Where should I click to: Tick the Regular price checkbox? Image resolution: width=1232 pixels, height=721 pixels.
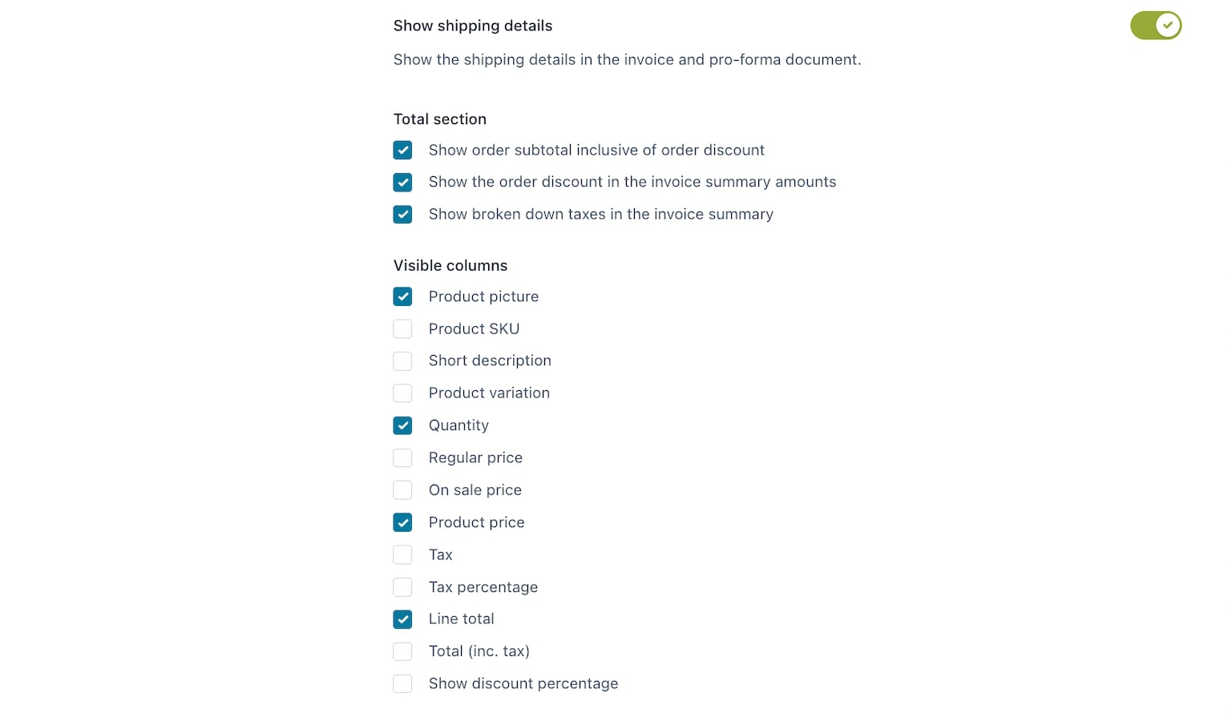402,458
